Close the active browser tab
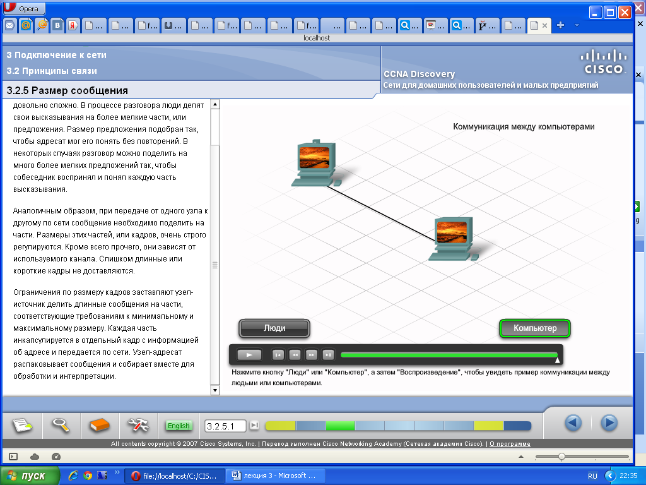 point(544,25)
